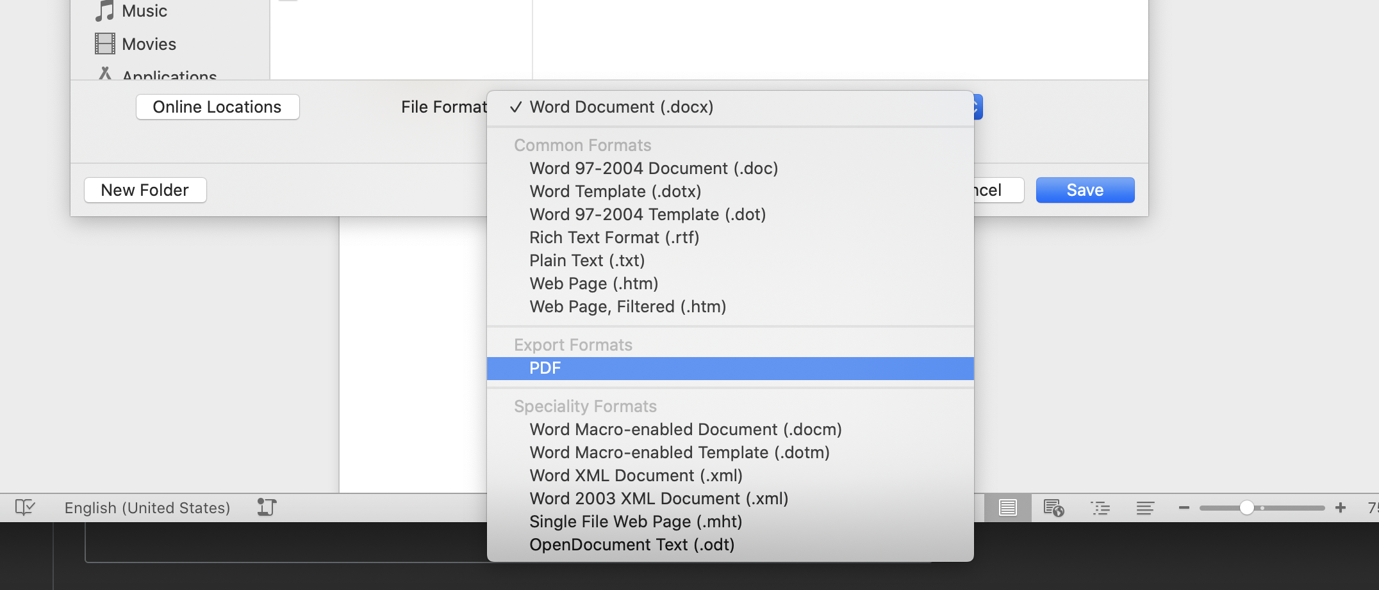1379x590 pixels.
Task: Switch to Outline view
Action: click(1100, 508)
